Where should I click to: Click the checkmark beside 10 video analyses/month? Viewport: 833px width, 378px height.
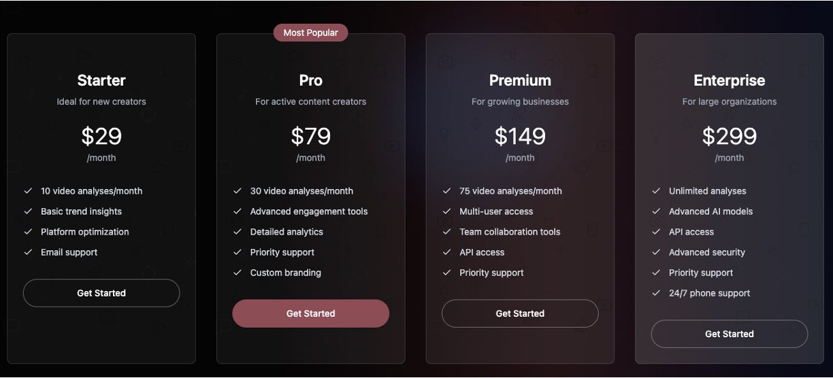[x=29, y=191]
